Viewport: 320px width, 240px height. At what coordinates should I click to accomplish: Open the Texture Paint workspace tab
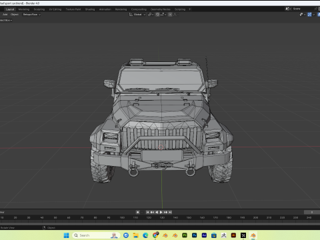73,9
